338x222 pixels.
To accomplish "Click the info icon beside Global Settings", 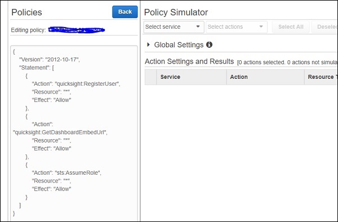I will [x=209, y=45].
